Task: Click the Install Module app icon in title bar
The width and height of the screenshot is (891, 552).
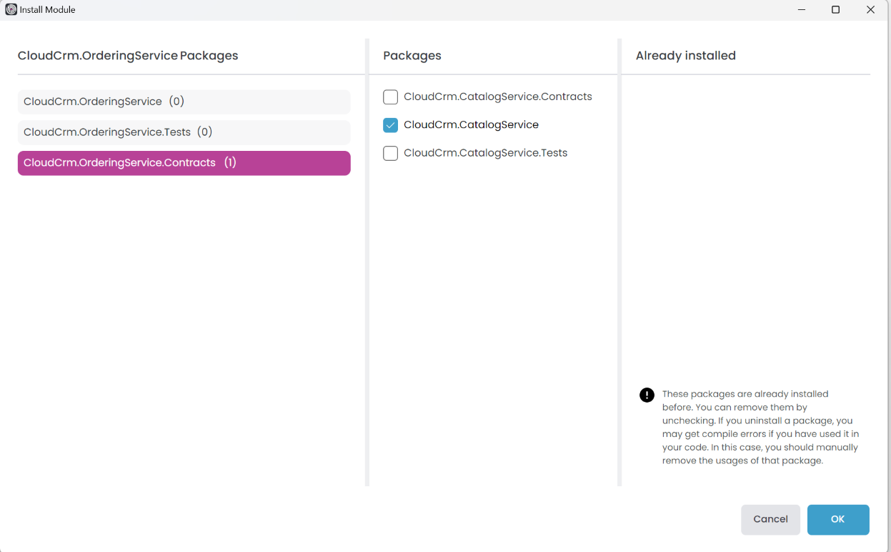Action: (x=11, y=10)
